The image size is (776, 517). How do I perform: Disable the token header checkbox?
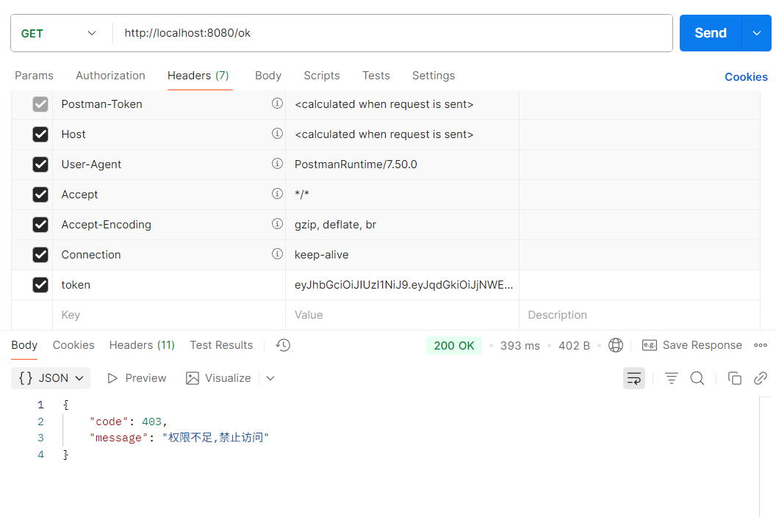point(40,286)
